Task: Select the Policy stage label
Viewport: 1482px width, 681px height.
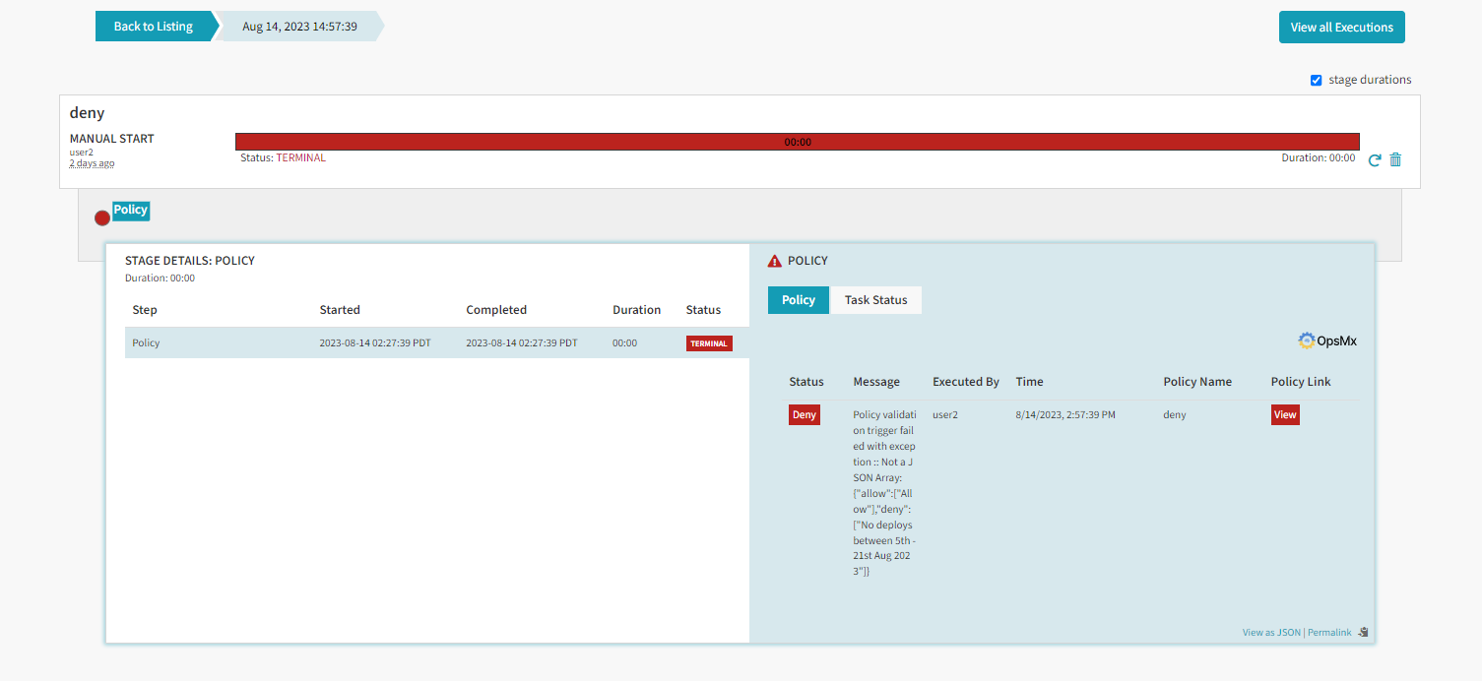Action: [130, 210]
